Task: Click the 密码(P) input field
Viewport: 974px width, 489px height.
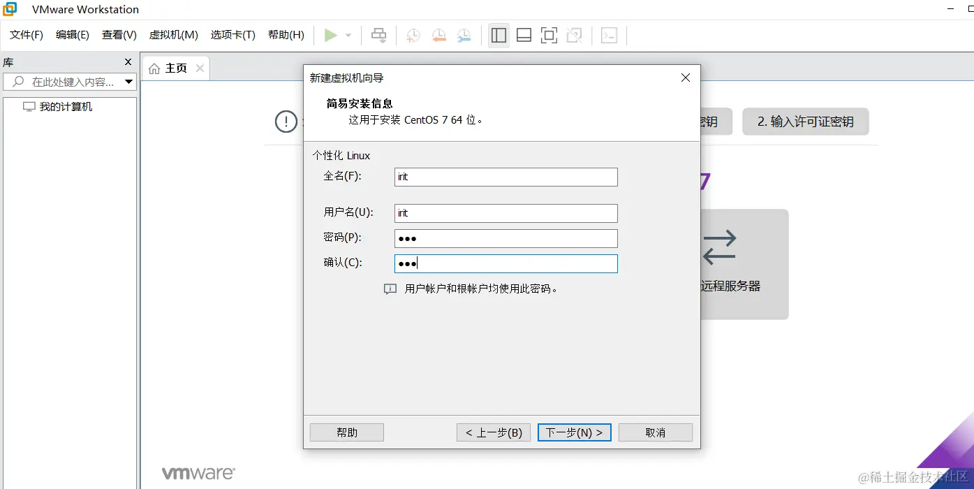Action: tap(506, 238)
